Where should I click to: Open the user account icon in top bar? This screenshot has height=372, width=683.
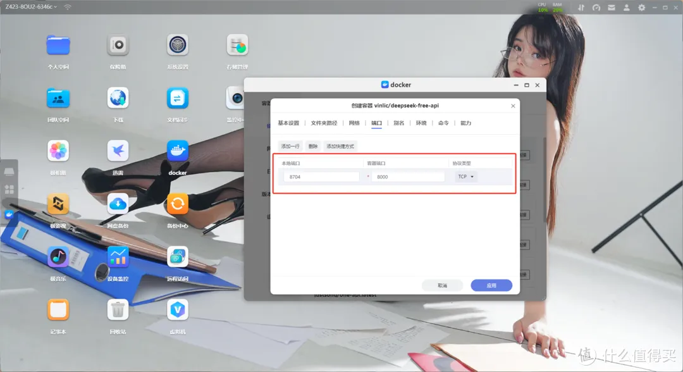[x=625, y=7]
